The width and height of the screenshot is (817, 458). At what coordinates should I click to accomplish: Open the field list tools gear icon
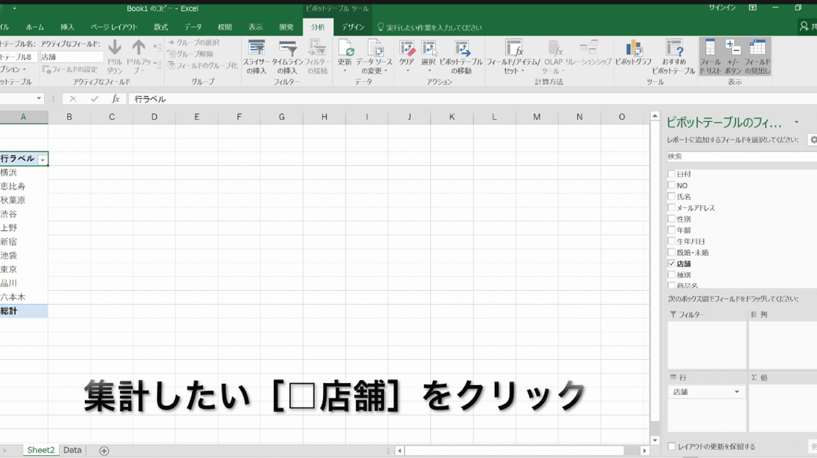[x=813, y=140]
